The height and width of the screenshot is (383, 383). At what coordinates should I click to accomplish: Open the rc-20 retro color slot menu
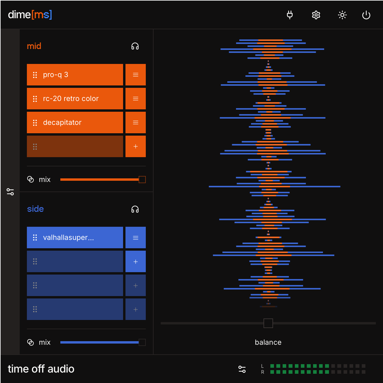(x=136, y=99)
